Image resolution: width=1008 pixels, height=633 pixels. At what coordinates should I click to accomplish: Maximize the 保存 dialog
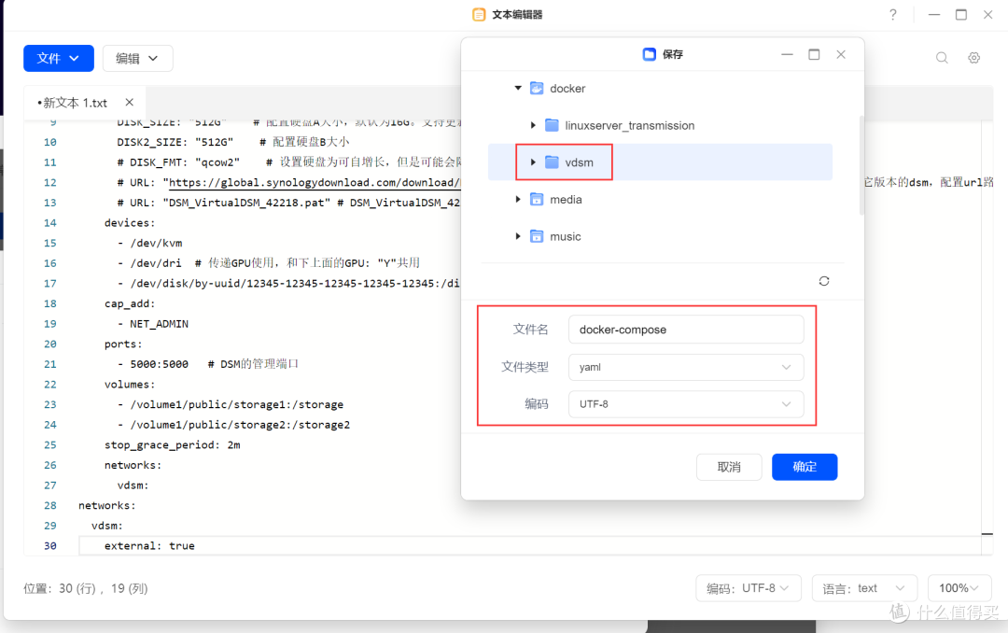(814, 55)
